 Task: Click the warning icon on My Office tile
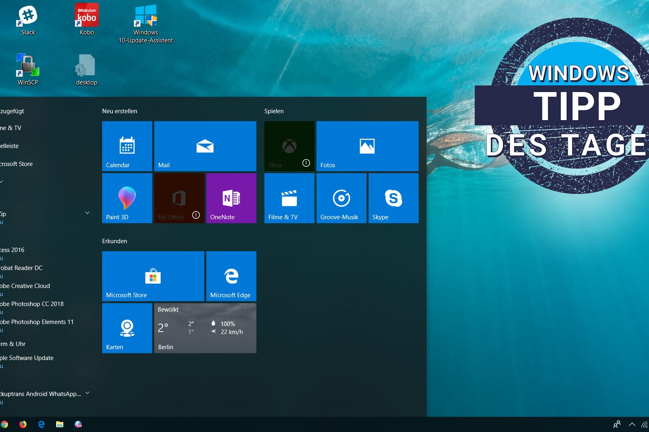tap(196, 215)
